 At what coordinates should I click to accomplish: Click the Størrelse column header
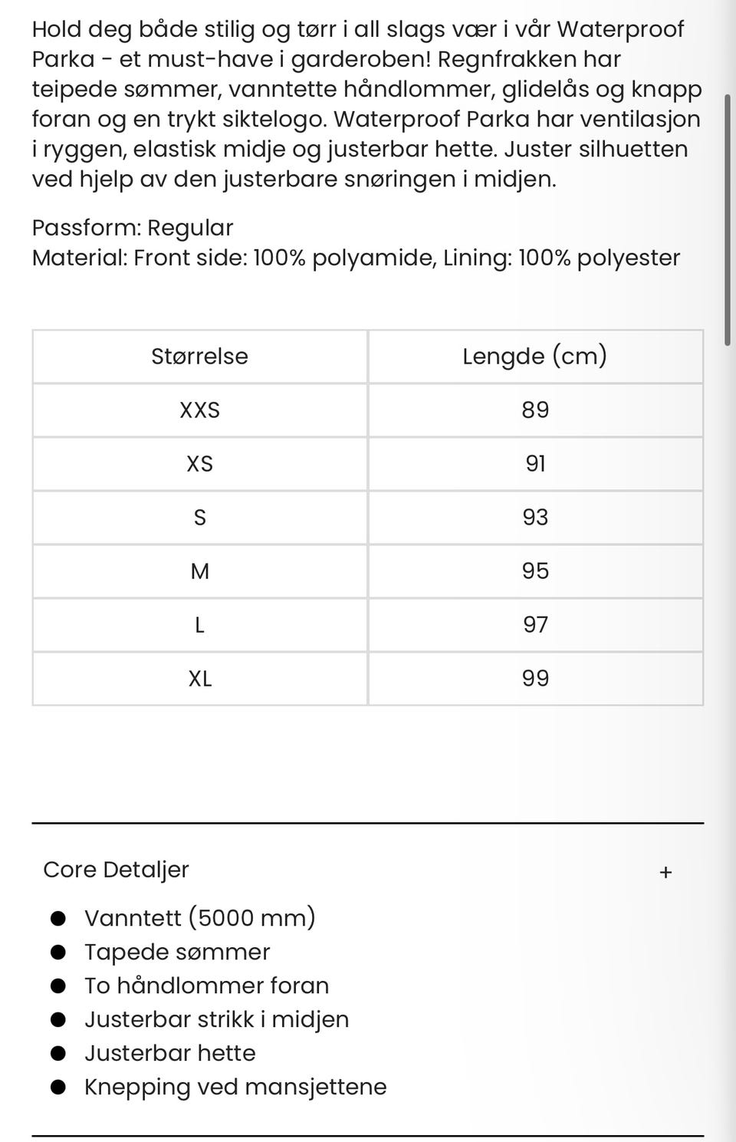200,357
